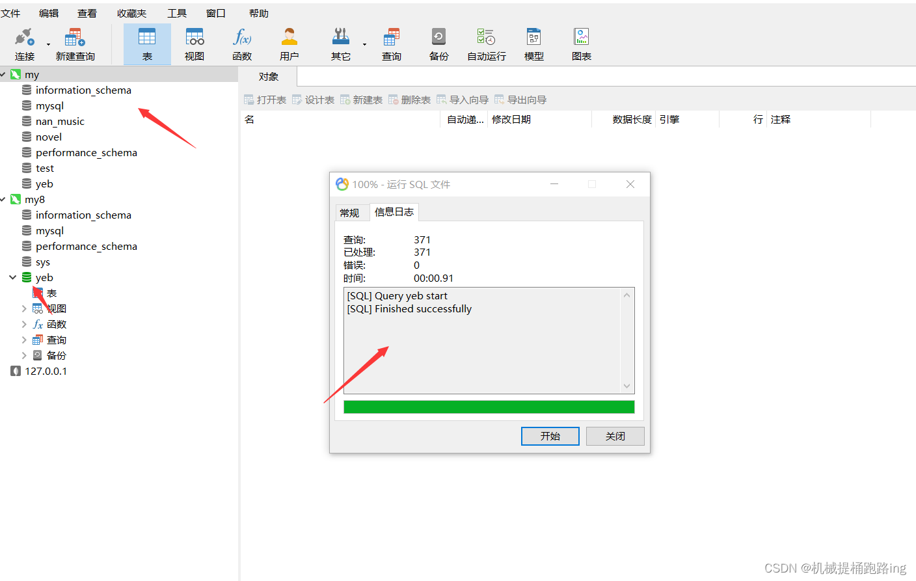Click 删除表 delete table action

coord(410,100)
